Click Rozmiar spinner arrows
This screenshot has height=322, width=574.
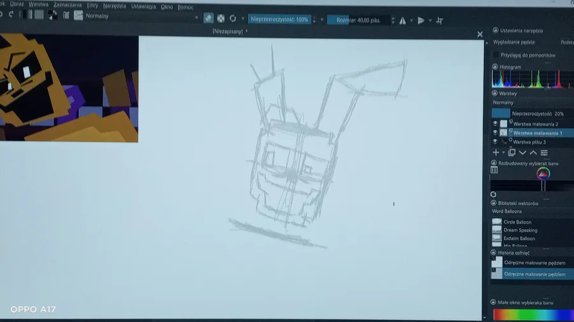[x=393, y=20]
